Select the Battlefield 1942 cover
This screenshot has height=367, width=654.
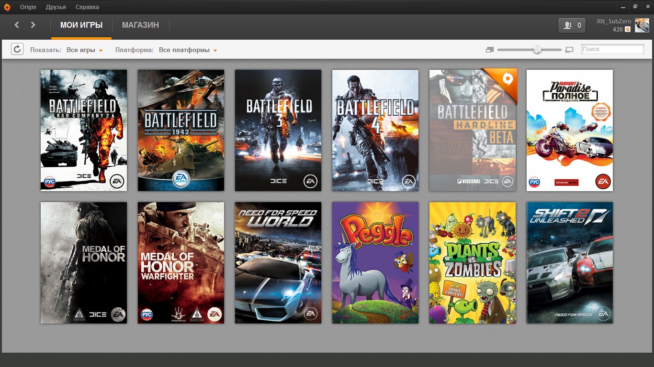[x=181, y=130]
